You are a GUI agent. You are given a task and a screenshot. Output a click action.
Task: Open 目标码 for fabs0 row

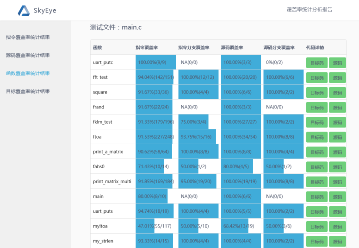pos(317,167)
